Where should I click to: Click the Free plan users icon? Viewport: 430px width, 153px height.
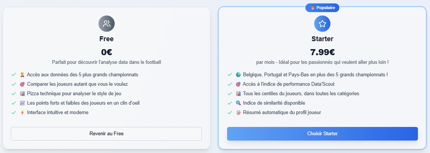[x=106, y=24]
